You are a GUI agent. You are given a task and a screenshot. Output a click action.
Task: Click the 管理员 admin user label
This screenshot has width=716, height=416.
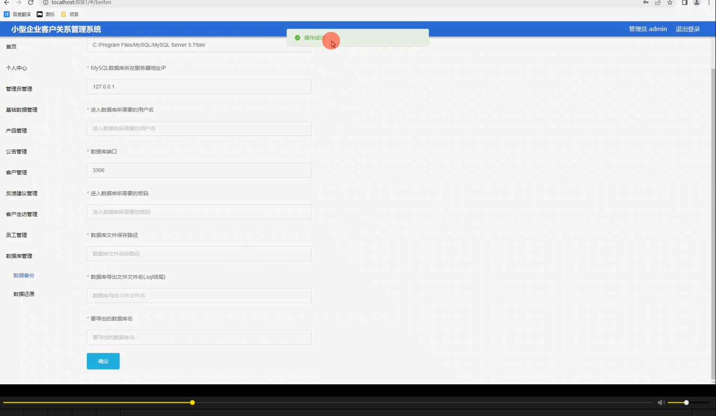[648, 29]
